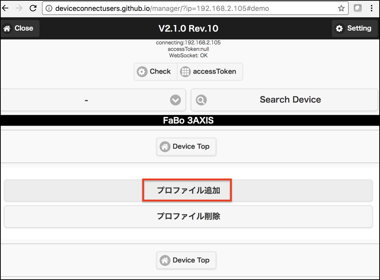Bookmark this page with the star icon
Screen dimensions: 380x280
(341, 8)
